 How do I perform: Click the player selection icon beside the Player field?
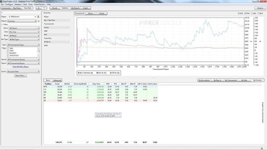point(38,17)
